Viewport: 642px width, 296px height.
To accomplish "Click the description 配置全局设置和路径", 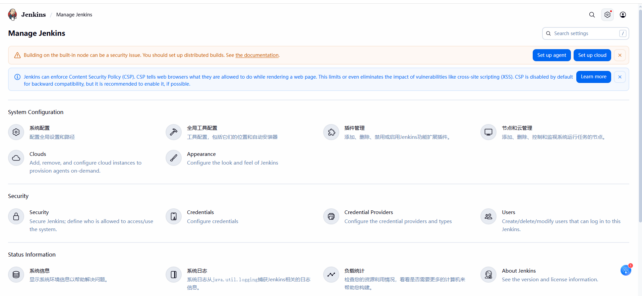I will tap(52, 137).
